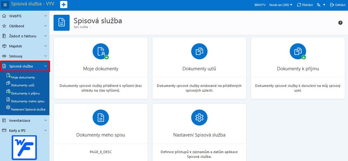Click the Dokumenty k příjmu card description text
The height and width of the screenshot is (161, 348).
(298, 88)
